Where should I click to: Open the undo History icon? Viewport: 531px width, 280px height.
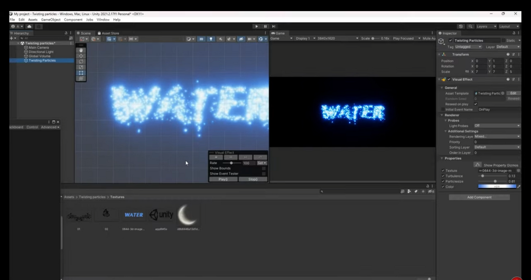[461, 26]
